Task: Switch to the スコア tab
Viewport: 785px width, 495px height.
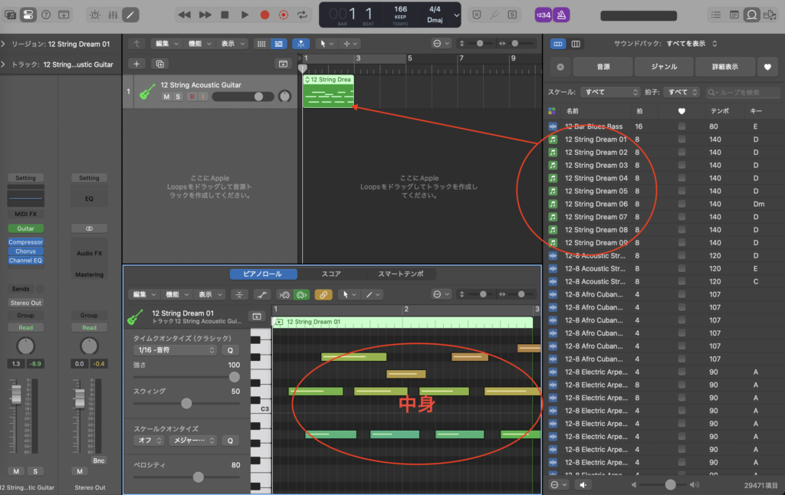Action: pyautogui.click(x=330, y=274)
